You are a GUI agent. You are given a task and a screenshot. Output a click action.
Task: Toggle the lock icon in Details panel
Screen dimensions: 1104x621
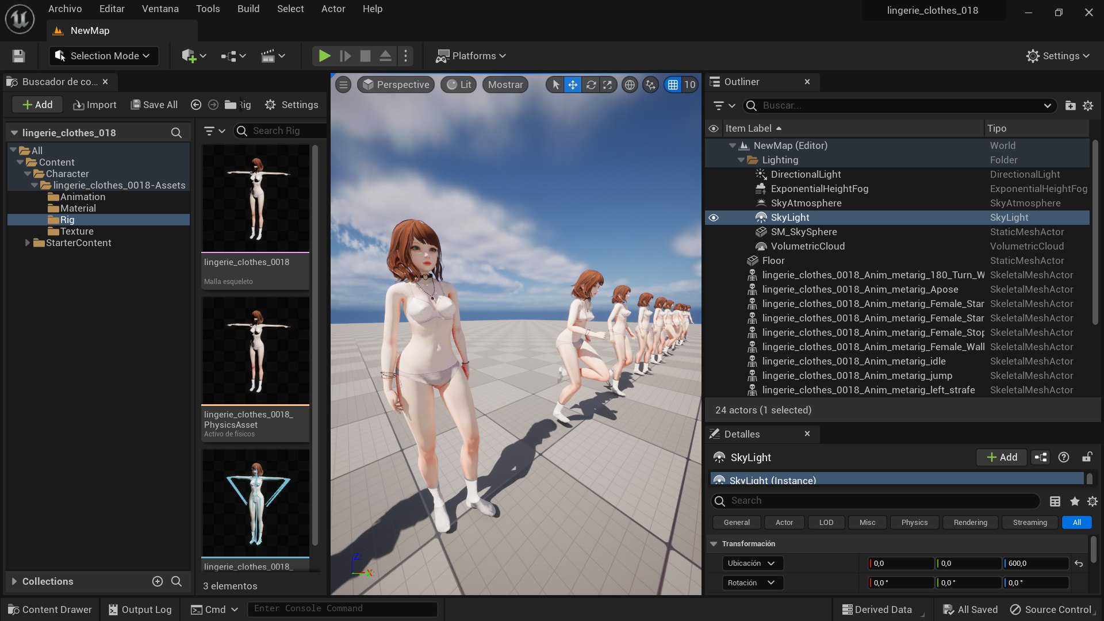point(1087,457)
